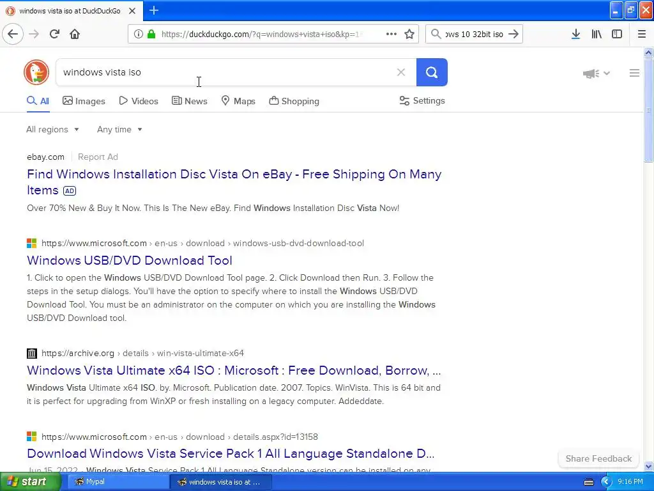The width and height of the screenshot is (654, 491).
Task: Expand the Any time filter
Action: coord(119,129)
